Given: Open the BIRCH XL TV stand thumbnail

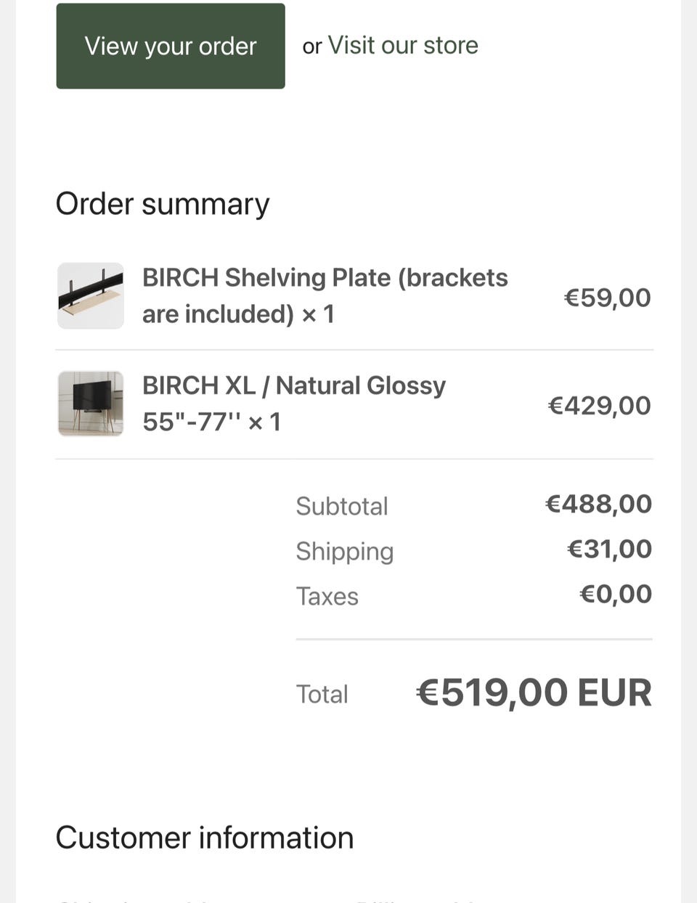Looking at the screenshot, I should point(91,404).
